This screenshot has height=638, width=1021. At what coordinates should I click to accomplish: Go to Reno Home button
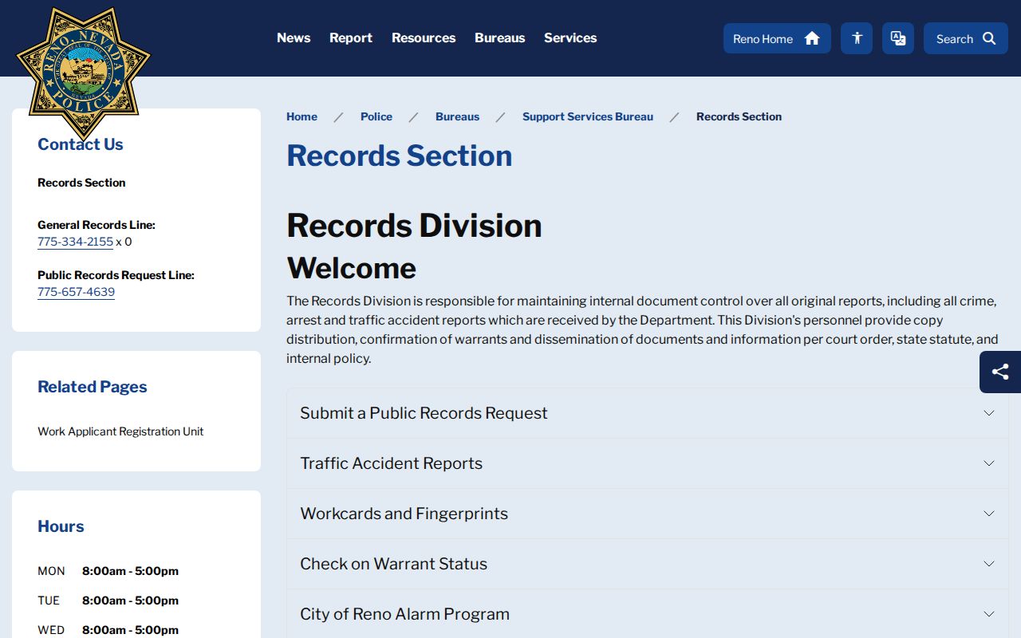click(777, 38)
